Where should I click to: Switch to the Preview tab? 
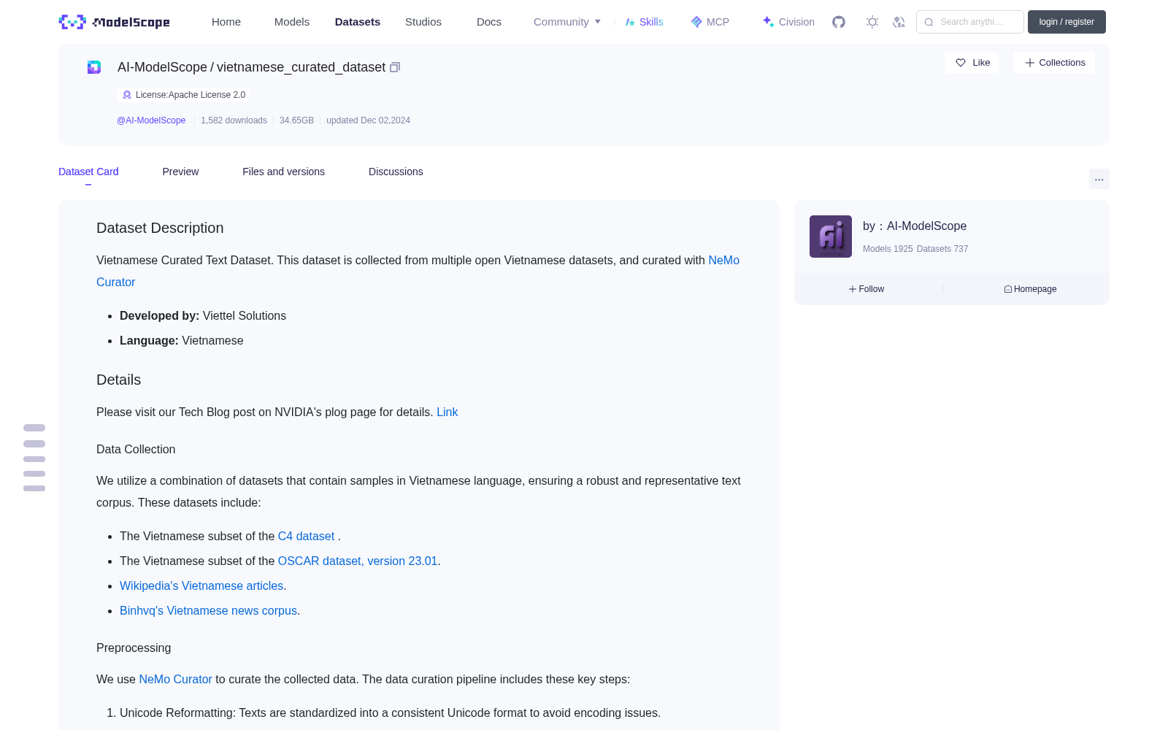click(180, 172)
